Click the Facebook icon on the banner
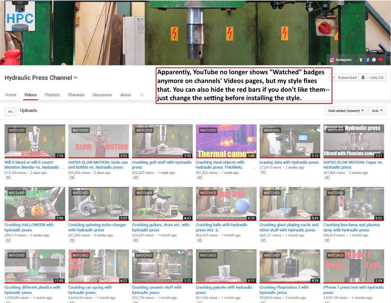391x303 pixels. pos(368,60)
